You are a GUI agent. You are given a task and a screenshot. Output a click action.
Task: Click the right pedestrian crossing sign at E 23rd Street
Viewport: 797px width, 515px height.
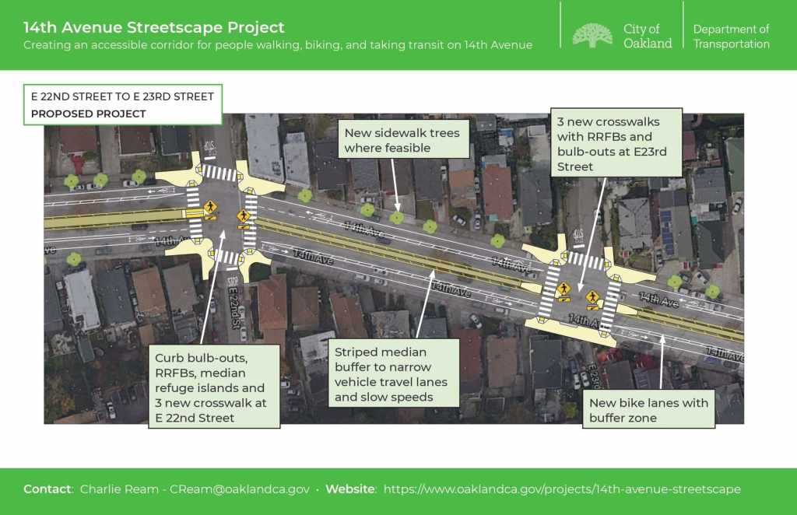tap(592, 296)
